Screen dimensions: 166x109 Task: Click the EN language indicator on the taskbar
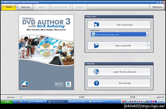[x=118, y=102]
